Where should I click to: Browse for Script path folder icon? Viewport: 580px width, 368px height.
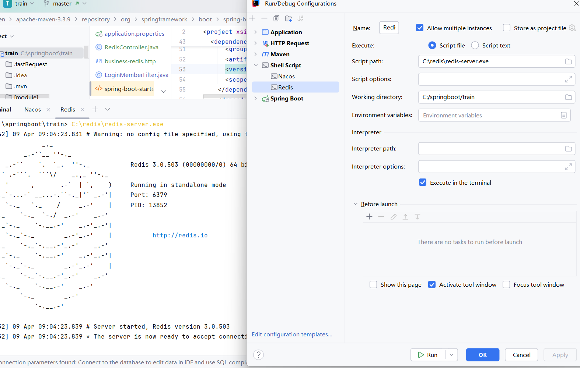point(569,61)
